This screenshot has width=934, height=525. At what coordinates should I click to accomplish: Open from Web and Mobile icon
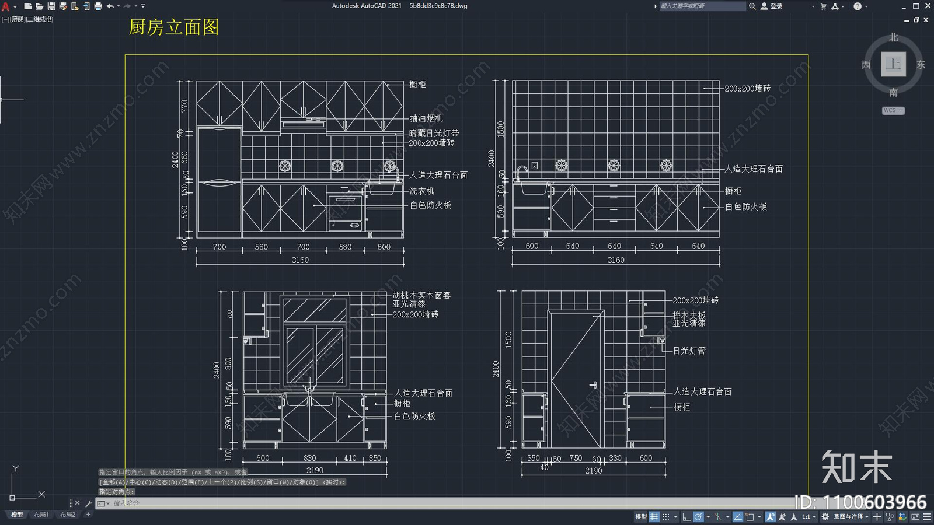coord(75,6)
